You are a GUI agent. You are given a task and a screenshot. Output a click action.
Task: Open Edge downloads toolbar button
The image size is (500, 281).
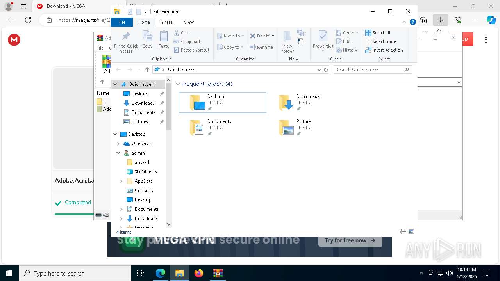[x=441, y=20]
